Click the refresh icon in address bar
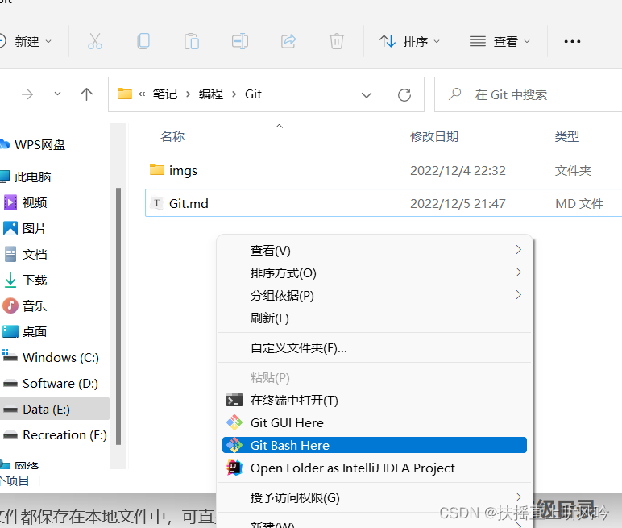The width and height of the screenshot is (622, 528). click(404, 95)
